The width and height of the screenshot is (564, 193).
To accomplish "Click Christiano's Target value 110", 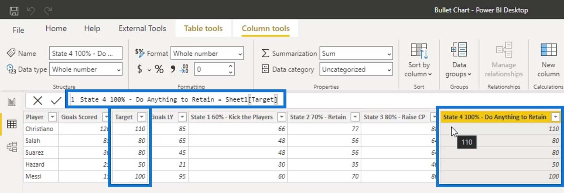I will (140, 129).
